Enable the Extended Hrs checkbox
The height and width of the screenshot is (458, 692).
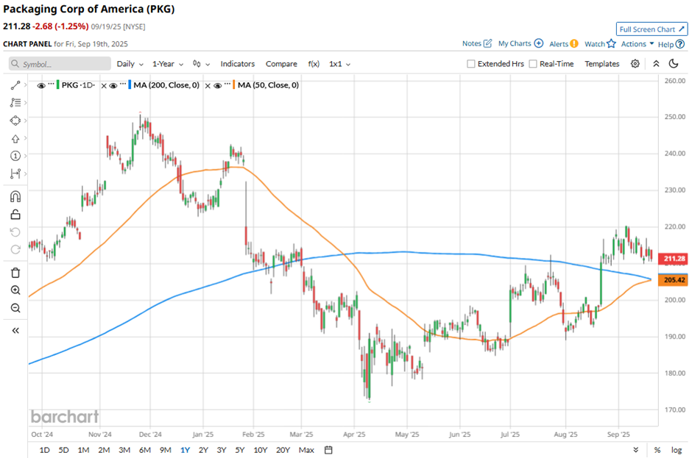click(x=471, y=64)
